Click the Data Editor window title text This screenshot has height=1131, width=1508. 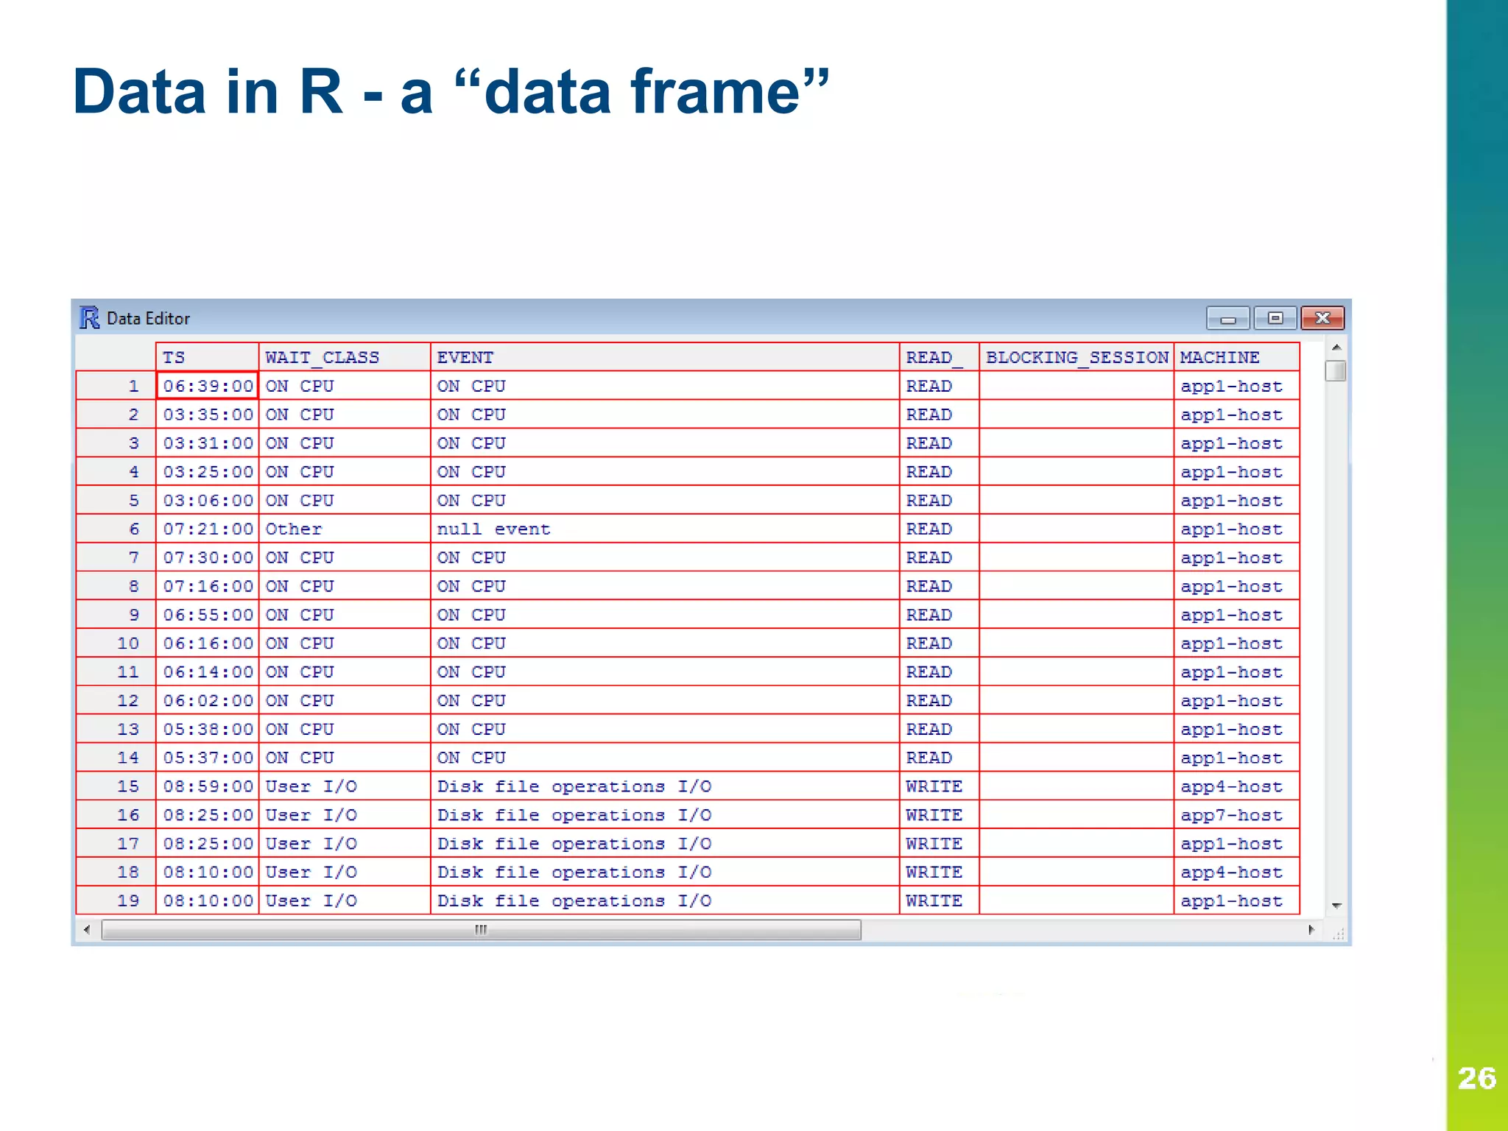pyautogui.click(x=148, y=318)
